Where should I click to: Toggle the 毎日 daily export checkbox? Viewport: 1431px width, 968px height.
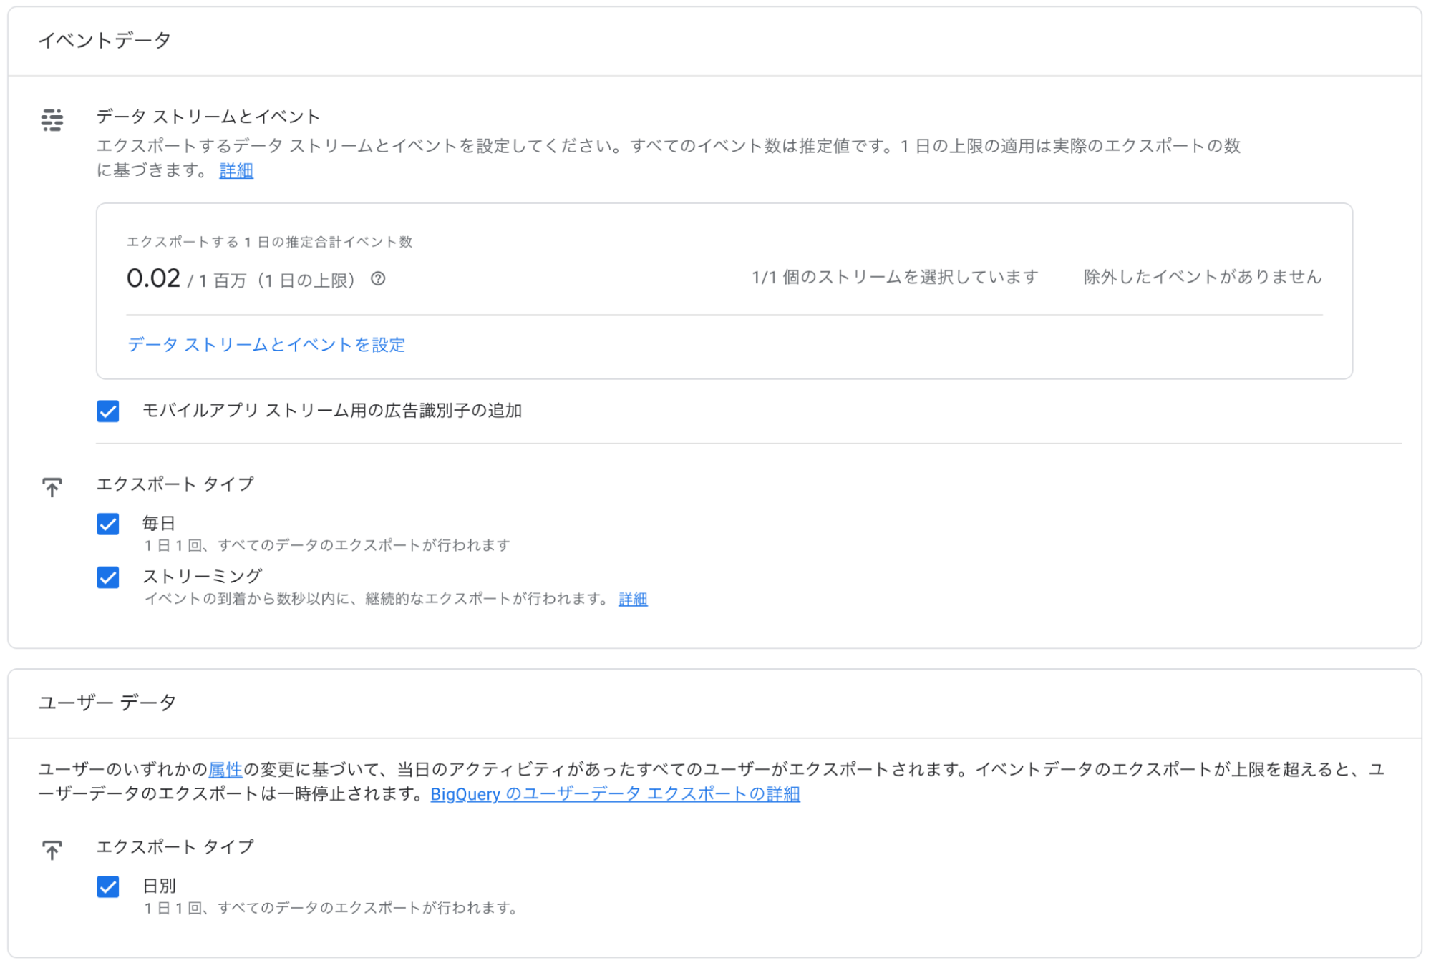point(108,524)
